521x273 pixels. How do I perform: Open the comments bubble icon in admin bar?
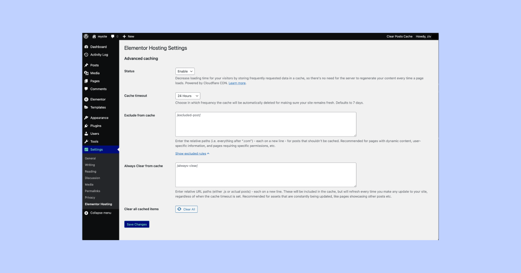pyautogui.click(x=113, y=36)
